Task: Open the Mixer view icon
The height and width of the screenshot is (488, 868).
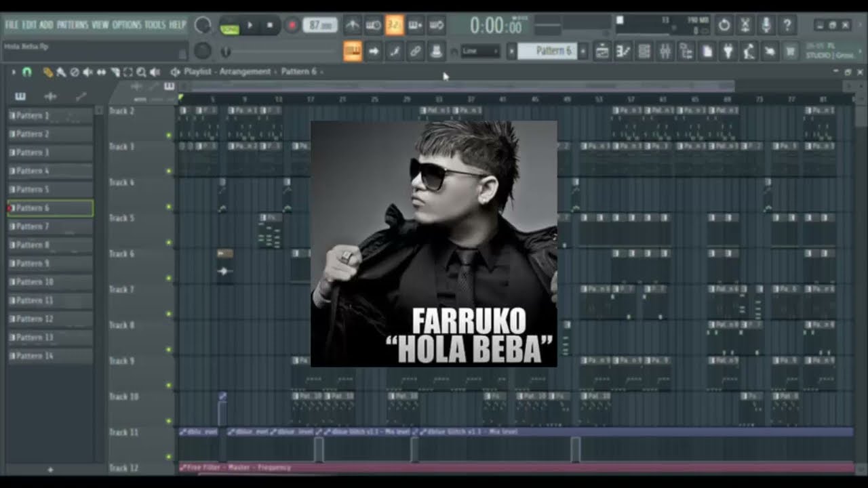Action: [x=665, y=51]
